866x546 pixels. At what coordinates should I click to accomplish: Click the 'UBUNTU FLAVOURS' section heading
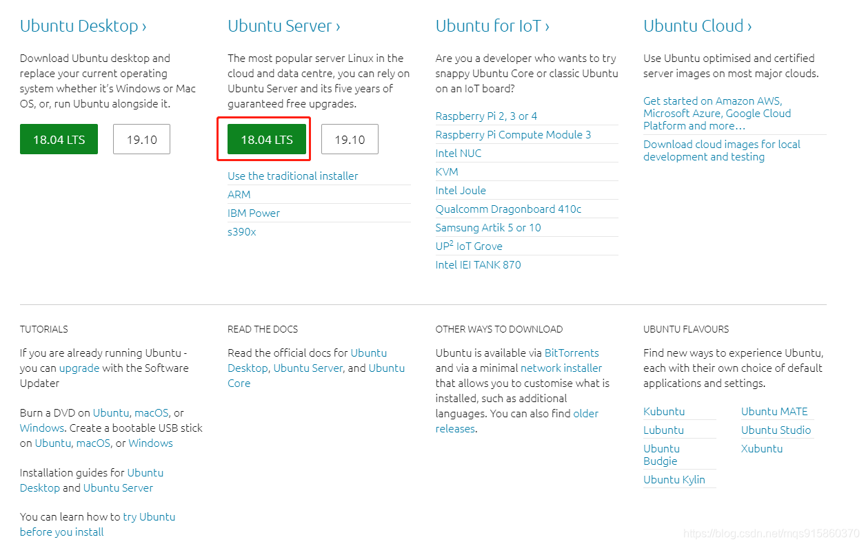686,329
